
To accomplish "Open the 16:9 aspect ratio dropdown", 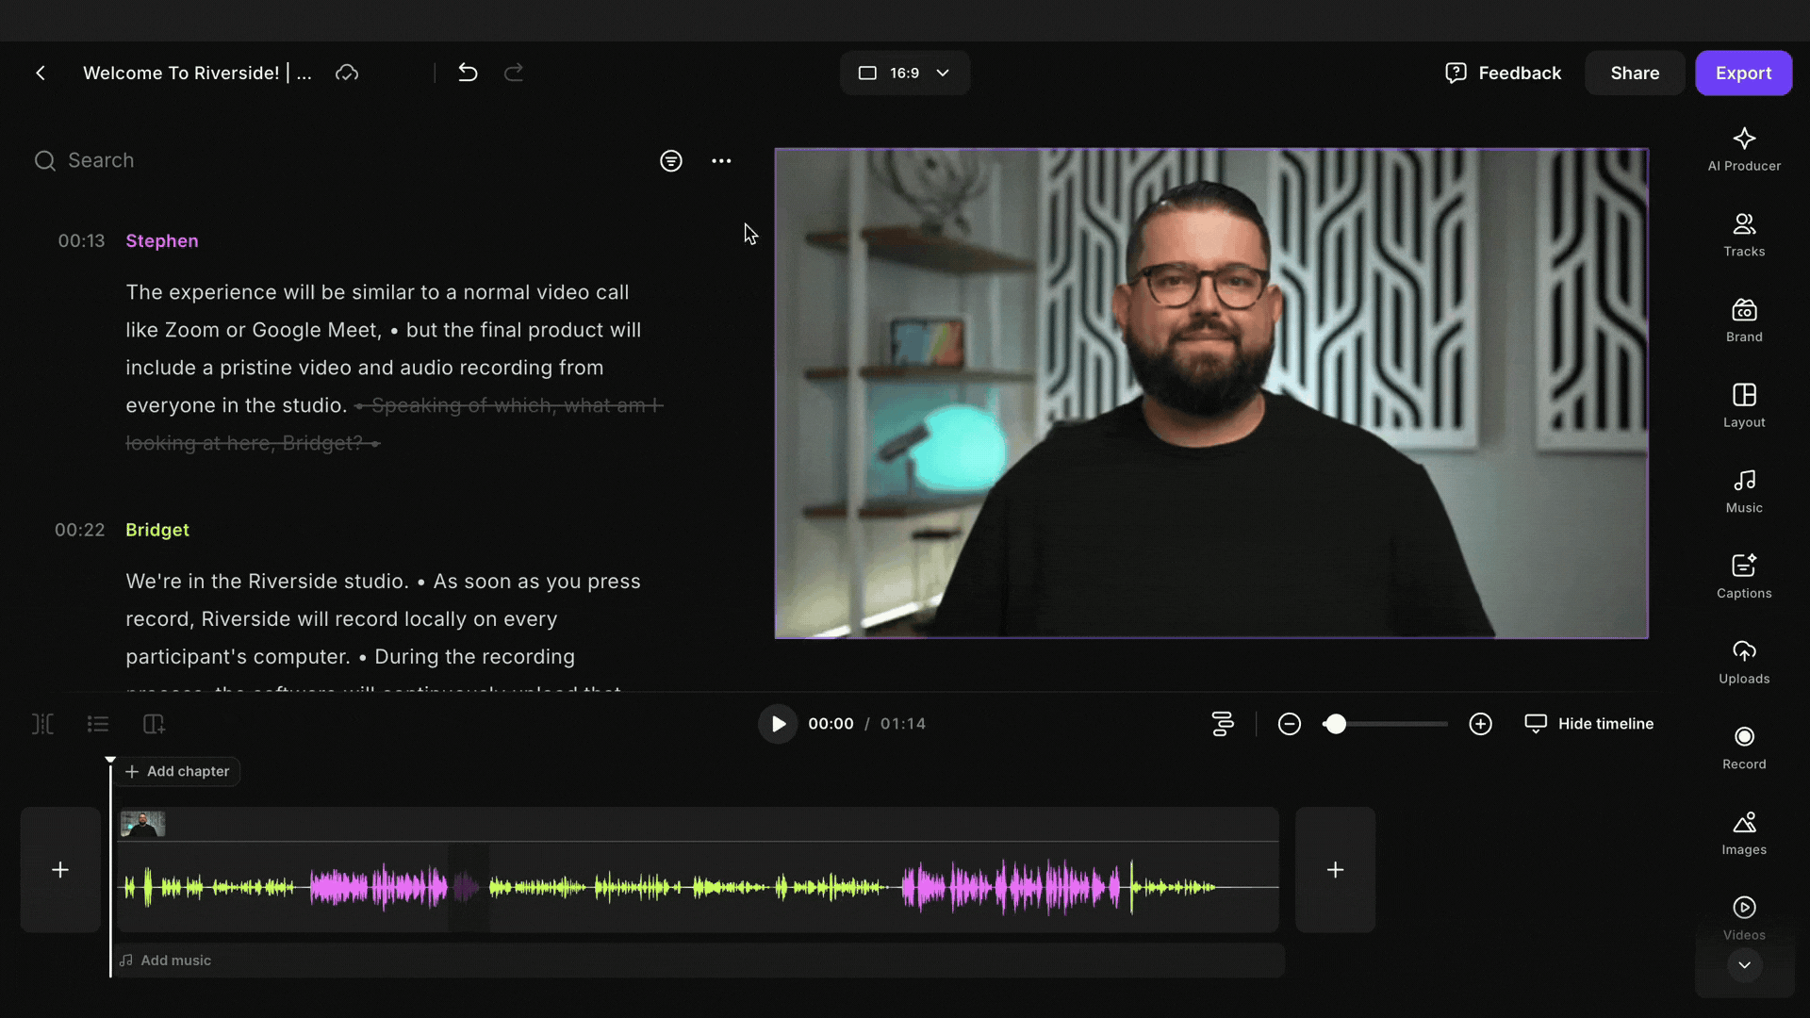I will pos(904,73).
